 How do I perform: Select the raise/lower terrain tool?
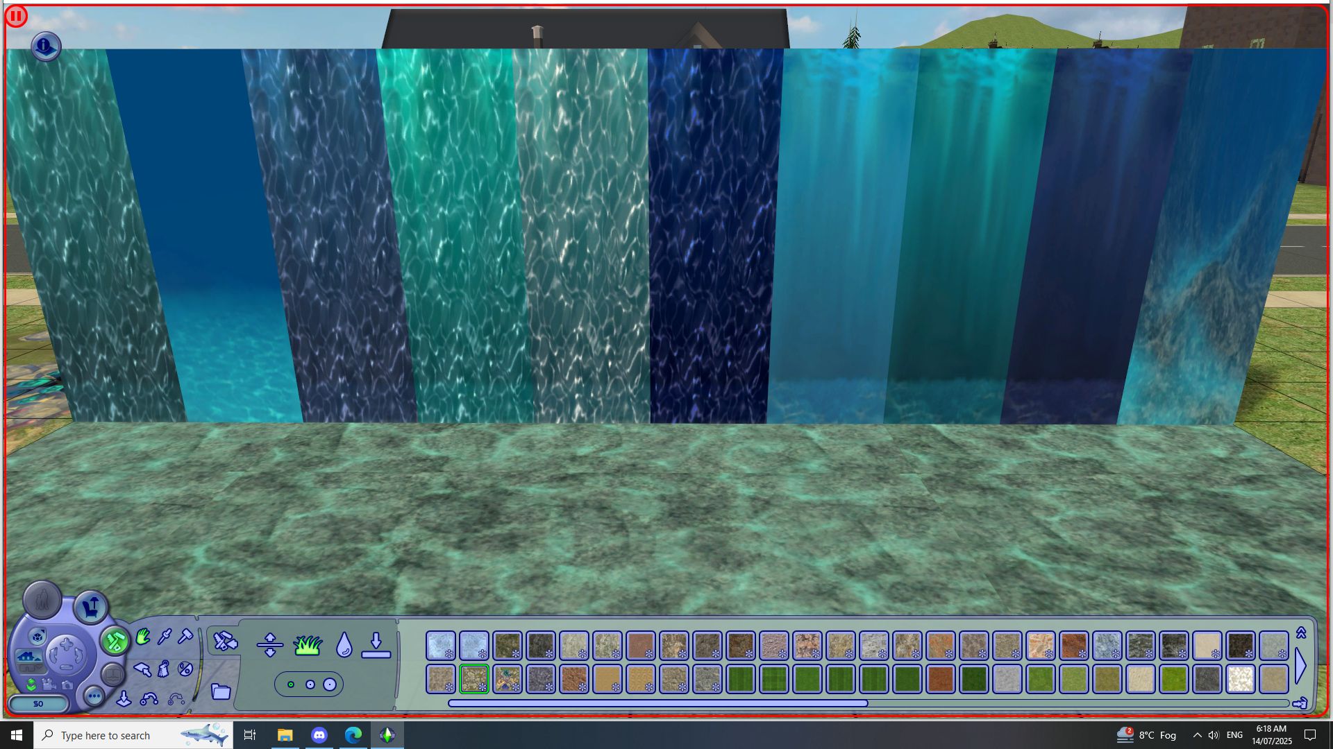coord(270,645)
